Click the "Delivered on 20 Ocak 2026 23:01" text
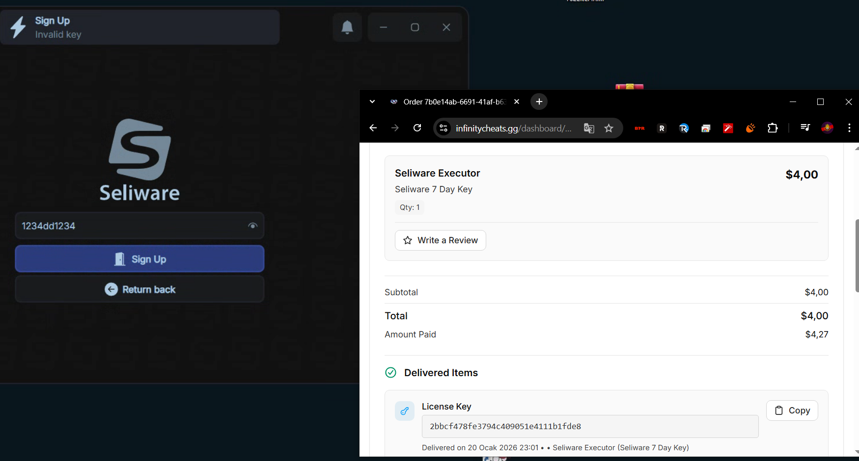This screenshot has height=461, width=859. point(480,448)
